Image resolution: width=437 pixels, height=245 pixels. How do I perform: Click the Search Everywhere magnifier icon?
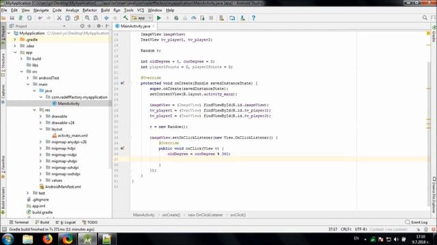click(x=425, y=18)
